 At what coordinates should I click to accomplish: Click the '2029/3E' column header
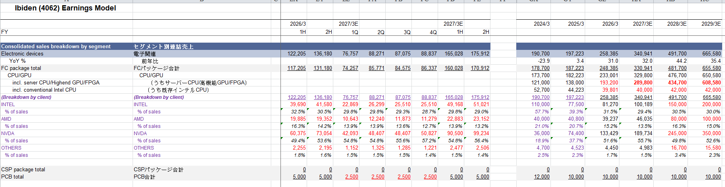point(711,24)
